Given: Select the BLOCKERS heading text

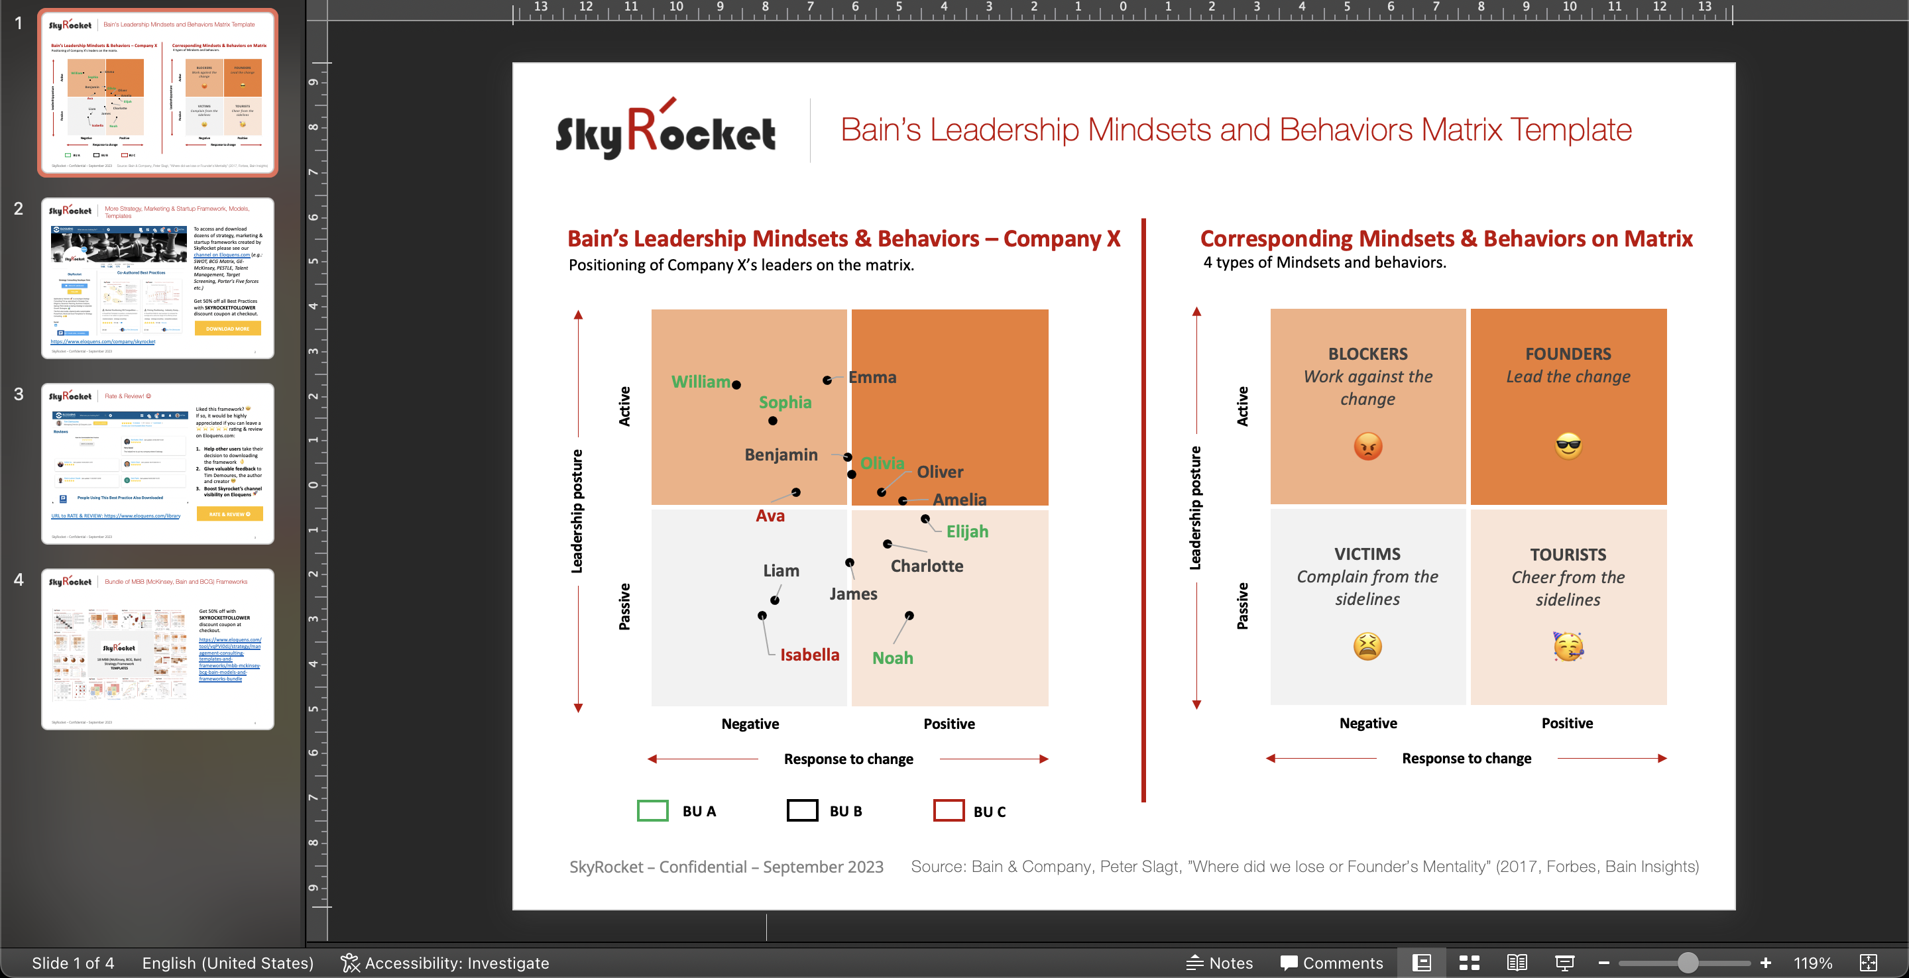Looking at the screenshot, I should [1367, 354].
